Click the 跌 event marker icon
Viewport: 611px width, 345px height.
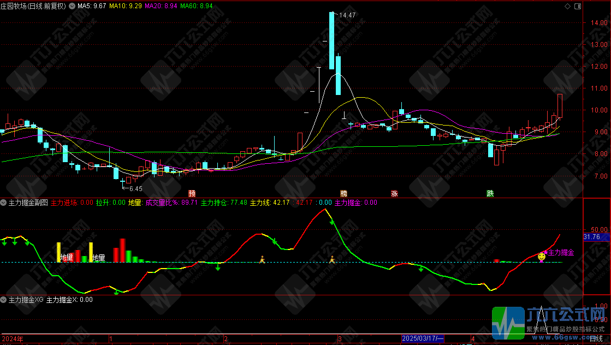pos(490,193)
